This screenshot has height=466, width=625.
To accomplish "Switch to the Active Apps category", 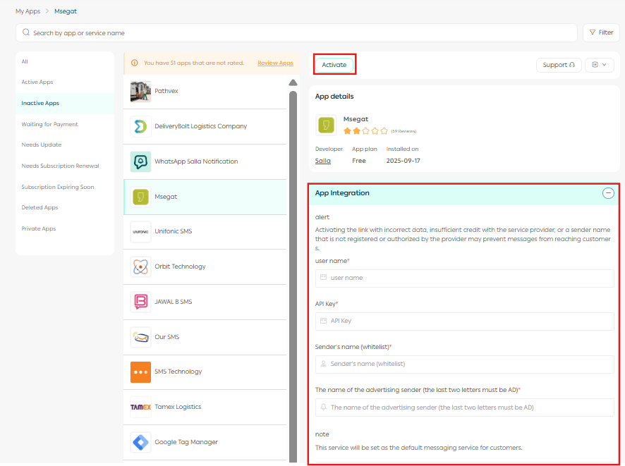I will pyautogui.click(x=37, y=82).
